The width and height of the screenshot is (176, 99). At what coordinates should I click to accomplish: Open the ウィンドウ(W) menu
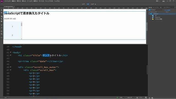coord(49,1)
